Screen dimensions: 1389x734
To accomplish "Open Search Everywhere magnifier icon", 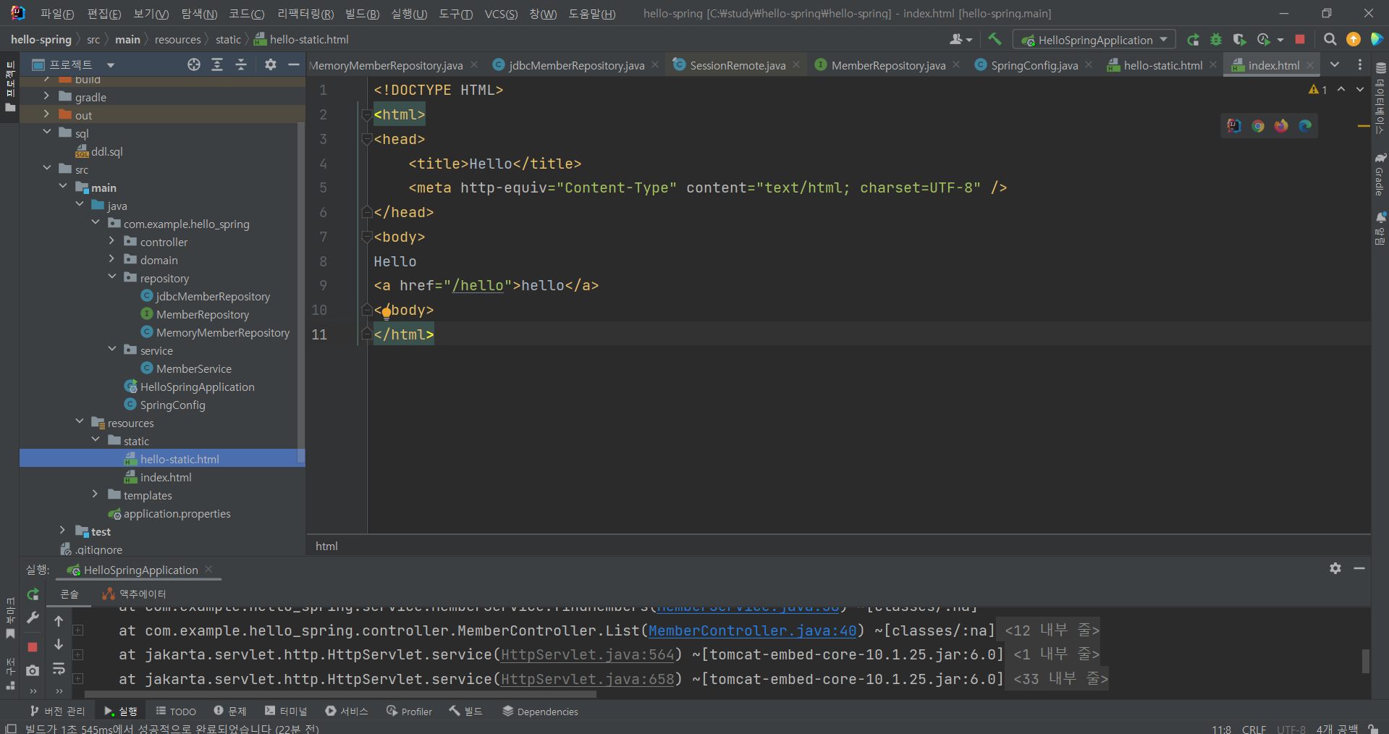I will click(x=1330, y=39).
